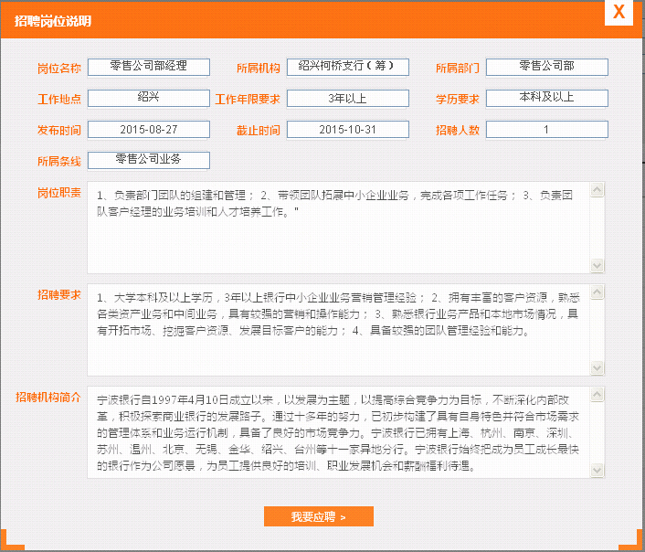The height and width of the screenshot is (552, 645).
Task: Click the 截止时间 field with 2015-10-31
Action: point(347,130)
